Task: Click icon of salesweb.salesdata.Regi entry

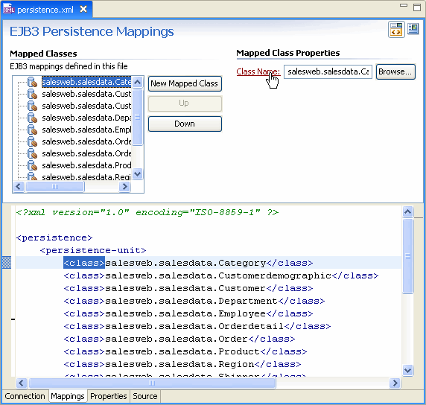Action: (x=32, y=176)
